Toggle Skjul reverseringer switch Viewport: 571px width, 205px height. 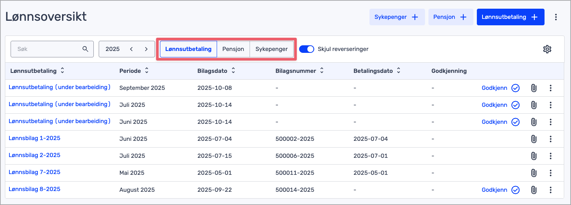click(x=307, y=49)
